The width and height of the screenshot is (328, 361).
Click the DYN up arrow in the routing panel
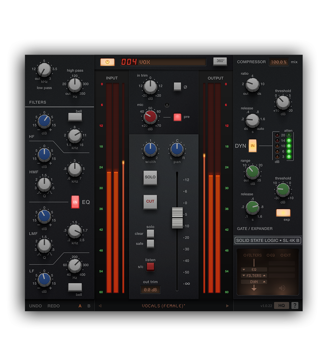264,282
